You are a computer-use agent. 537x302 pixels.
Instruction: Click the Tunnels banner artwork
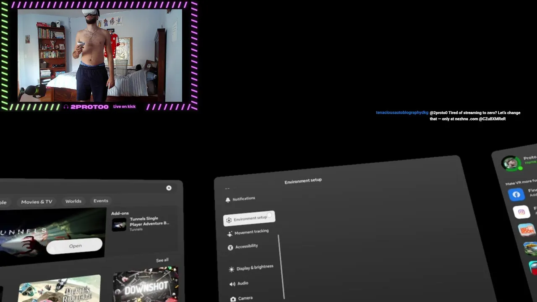click(x=52, y=237)
